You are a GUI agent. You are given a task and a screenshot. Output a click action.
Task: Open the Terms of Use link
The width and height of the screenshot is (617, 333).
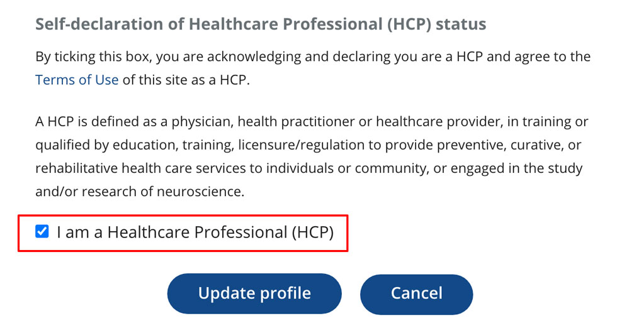(77, 80)
